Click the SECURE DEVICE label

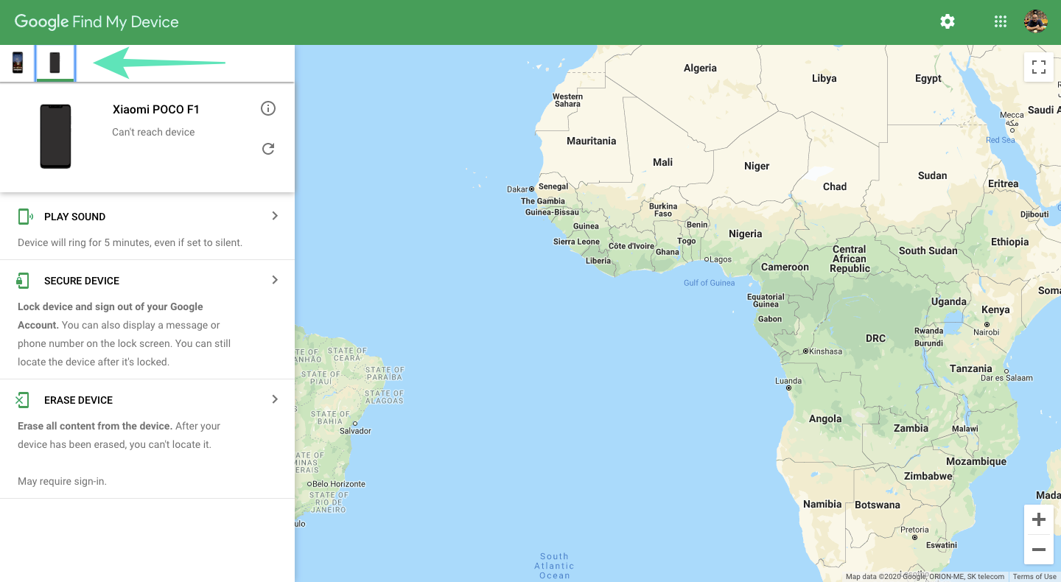coord(81,281)
